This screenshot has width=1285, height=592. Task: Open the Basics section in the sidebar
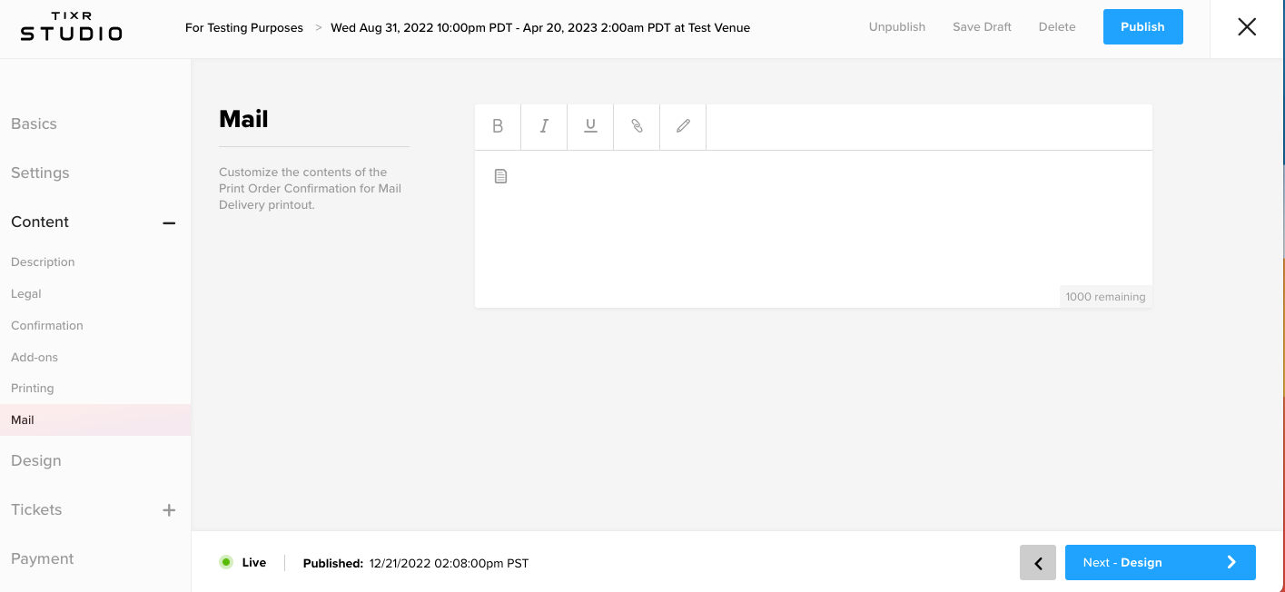34,123
